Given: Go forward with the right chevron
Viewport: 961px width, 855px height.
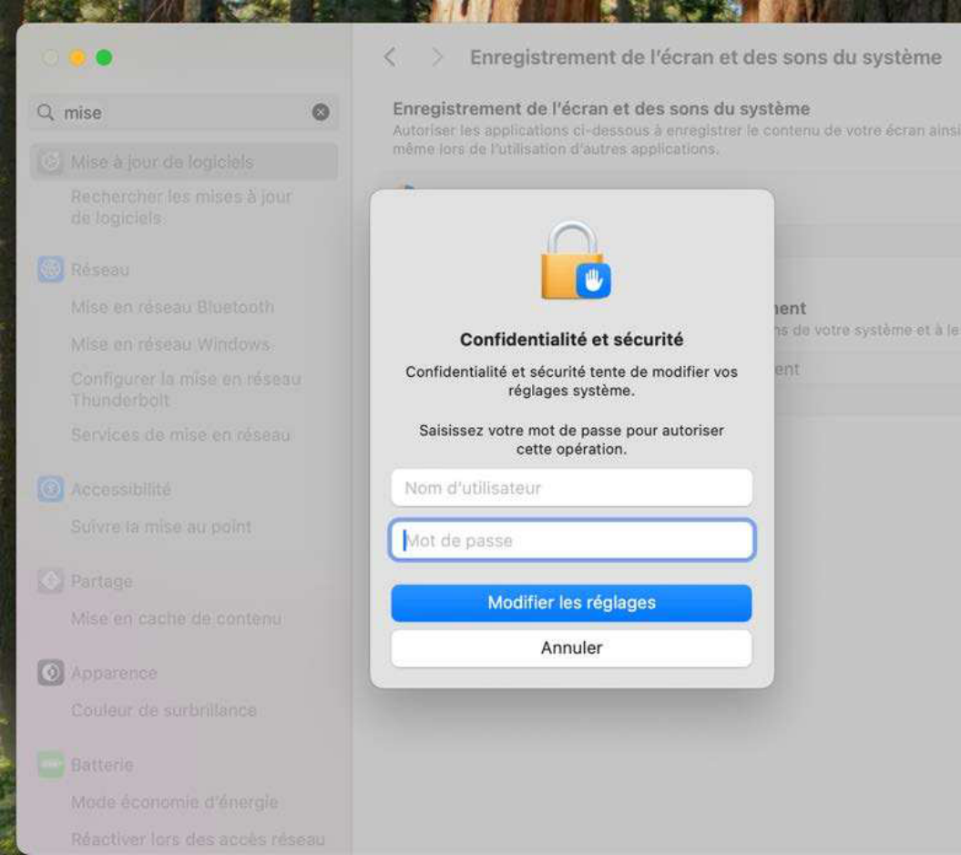Looking at the screenshot, I should click(x=437, y=58).
